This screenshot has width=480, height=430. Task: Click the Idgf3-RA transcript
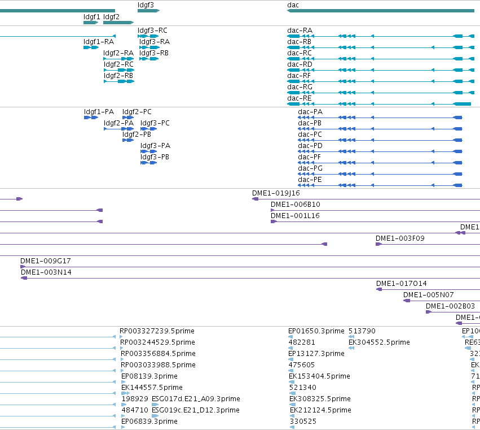149,47
